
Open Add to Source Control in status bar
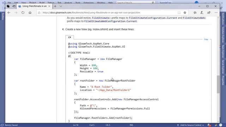point(191,125)
